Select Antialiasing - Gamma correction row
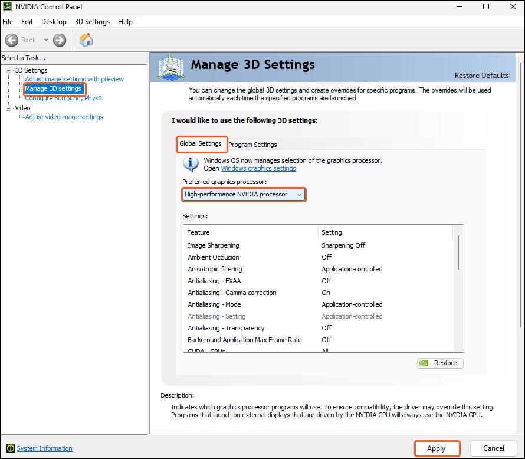Image resolution: width=525 pixels, height=459 pixels. tap(318, 293)
